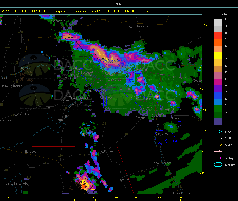Click the 'Agua_Toro' map label
The width and height of the screenshot is (238, 201).
pyautogui.click(x=28, y=68)
